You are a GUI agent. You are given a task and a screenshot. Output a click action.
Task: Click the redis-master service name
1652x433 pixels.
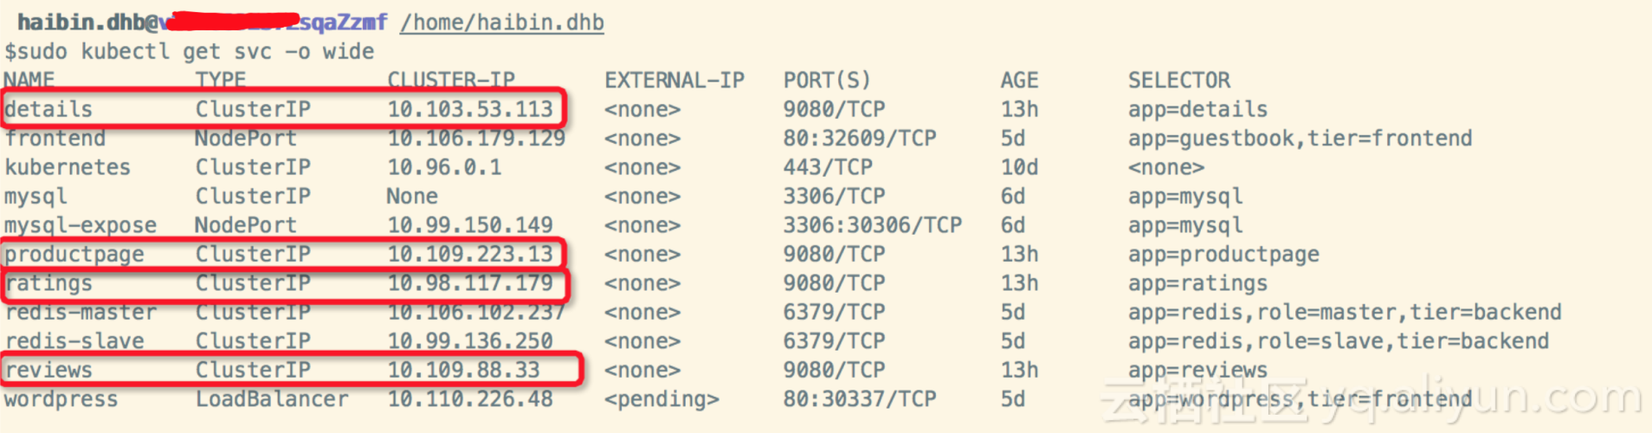pyautogui.click(x=81, y=313)
